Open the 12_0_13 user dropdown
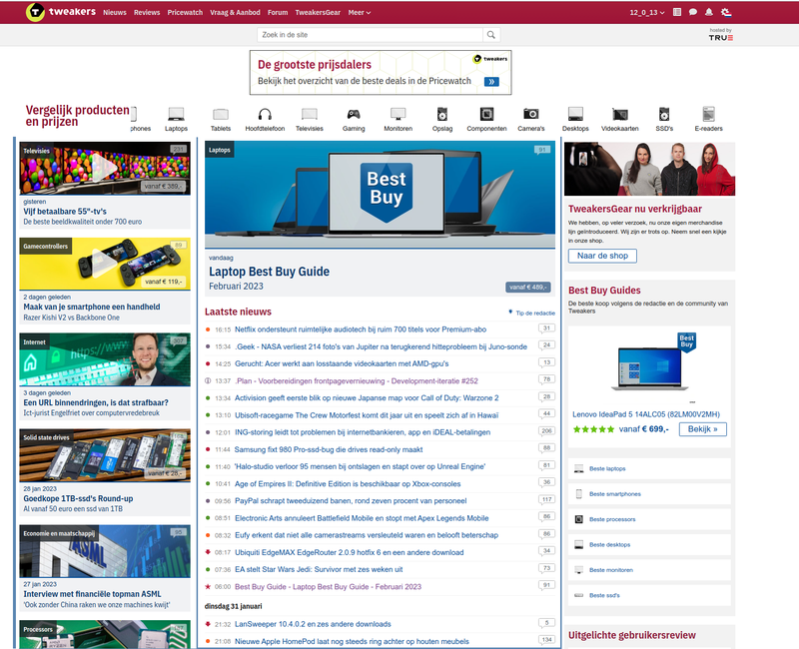The height and width of the screenshot is (649, 799). (647, 12)
